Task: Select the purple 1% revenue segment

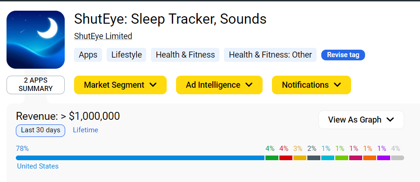Action: click(x=384, y=158)
